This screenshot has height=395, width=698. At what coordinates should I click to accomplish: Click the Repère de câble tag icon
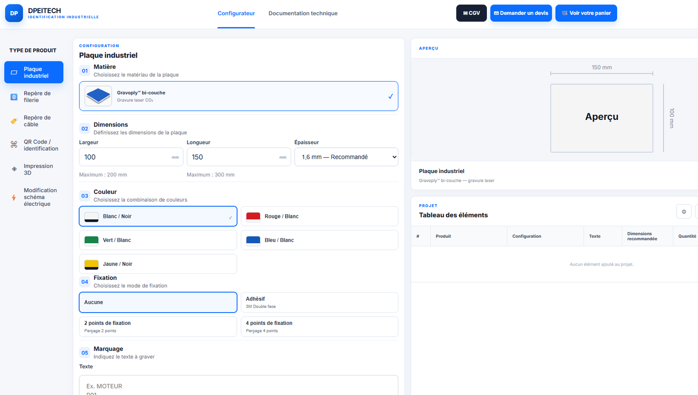tap(14, 121)
